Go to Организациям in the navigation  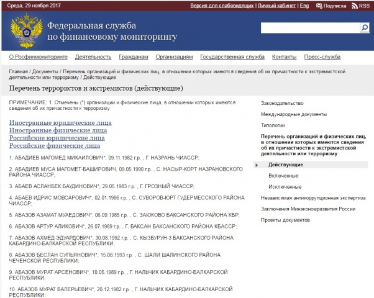(174, 56)
